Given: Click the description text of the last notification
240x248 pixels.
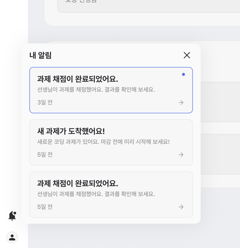Looking at the screenshot, I should [x=96, y=194].
